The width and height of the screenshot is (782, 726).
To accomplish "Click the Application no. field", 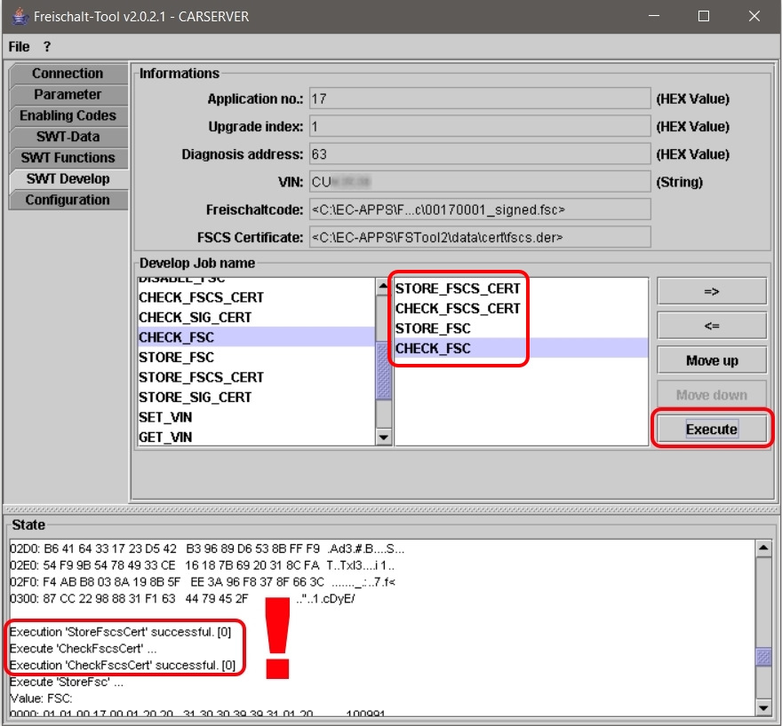I will 480,99.
